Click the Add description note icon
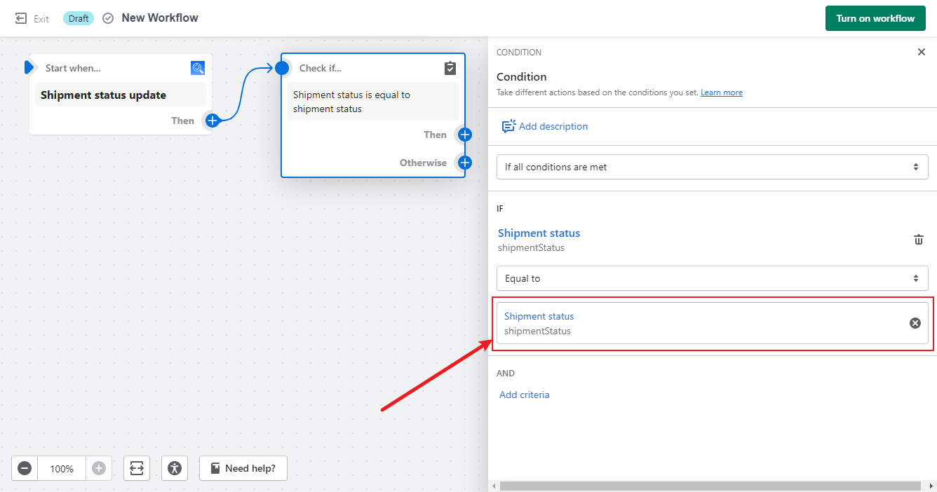Viewport: 937px width, 492px height. click(508, 127)
